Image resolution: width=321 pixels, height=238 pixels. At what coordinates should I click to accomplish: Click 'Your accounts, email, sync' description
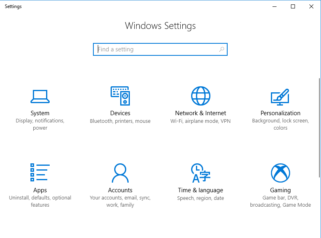pyautogui.click(x=120, y=201)
